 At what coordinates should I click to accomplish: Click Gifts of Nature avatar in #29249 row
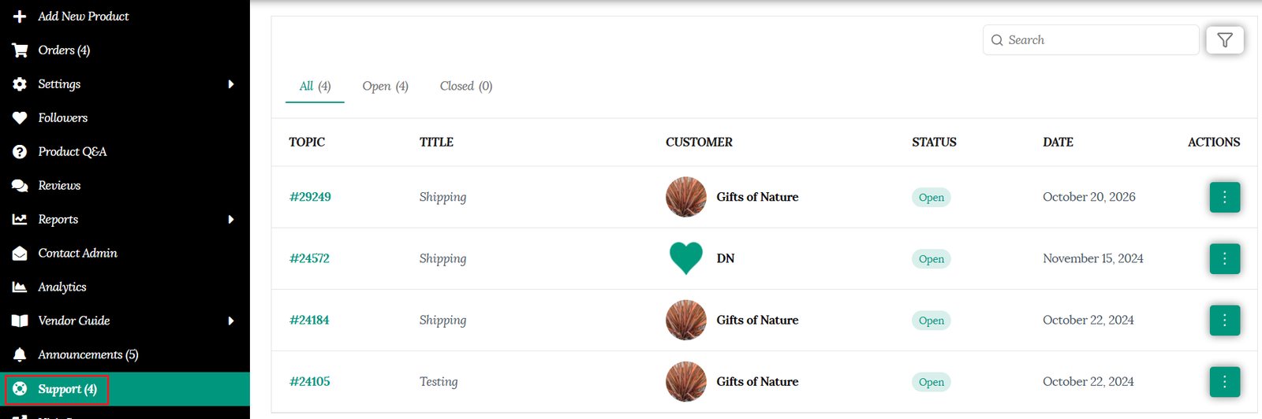686,197
